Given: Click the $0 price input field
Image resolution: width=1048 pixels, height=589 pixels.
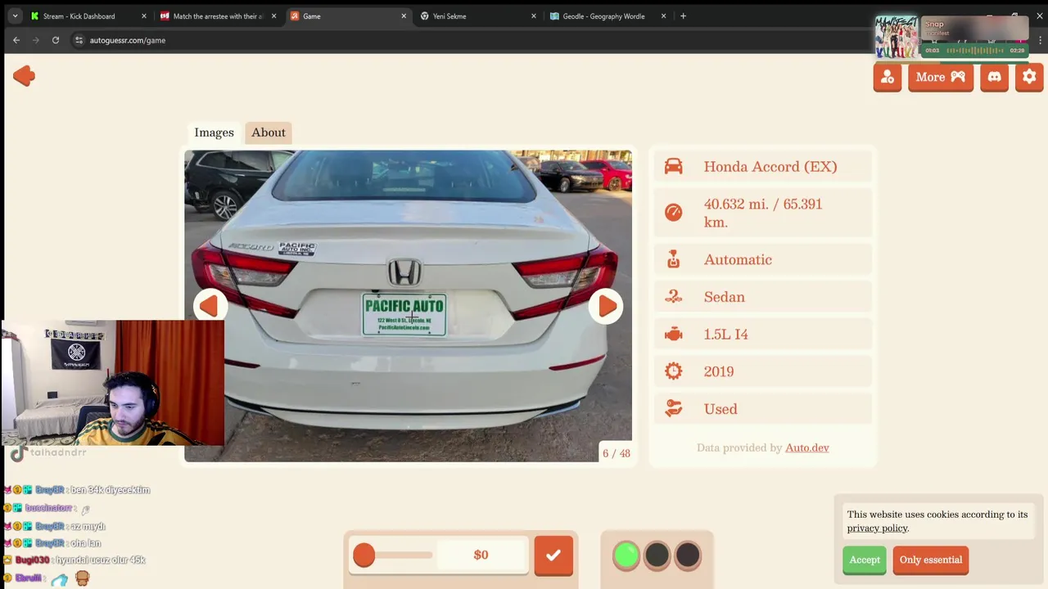Looking at the screenshot, I should tap(481, 555).
